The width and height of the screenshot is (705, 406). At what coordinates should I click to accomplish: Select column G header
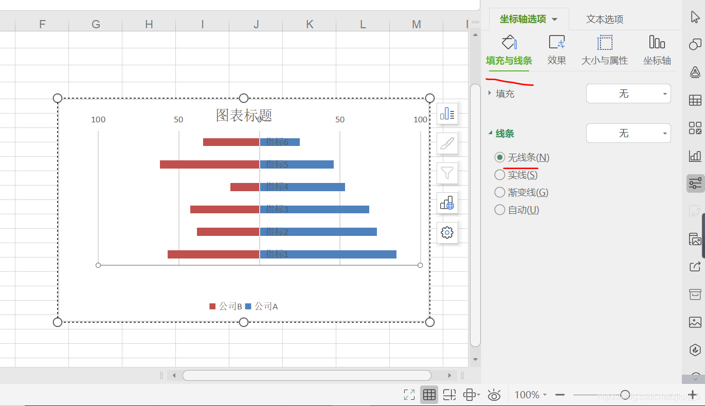click(96, 24)
